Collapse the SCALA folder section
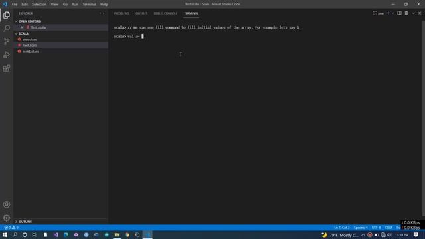The image size is (425, 239). [x=23, y=33]
